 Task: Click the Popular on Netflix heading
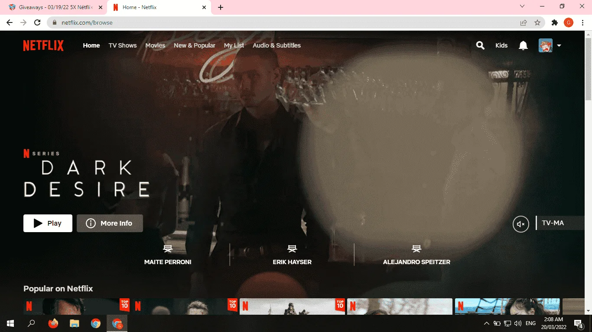[58, 289]
